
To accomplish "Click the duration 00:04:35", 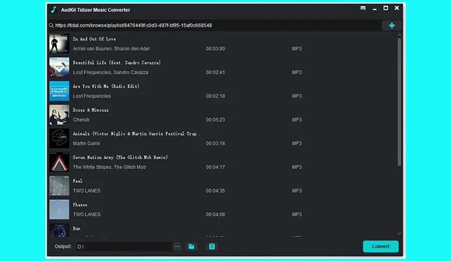I will click(x=215, y=190).
